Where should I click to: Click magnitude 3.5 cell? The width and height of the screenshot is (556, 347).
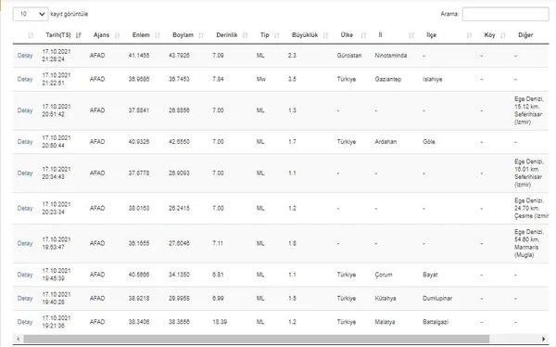[x=292, y=79]
